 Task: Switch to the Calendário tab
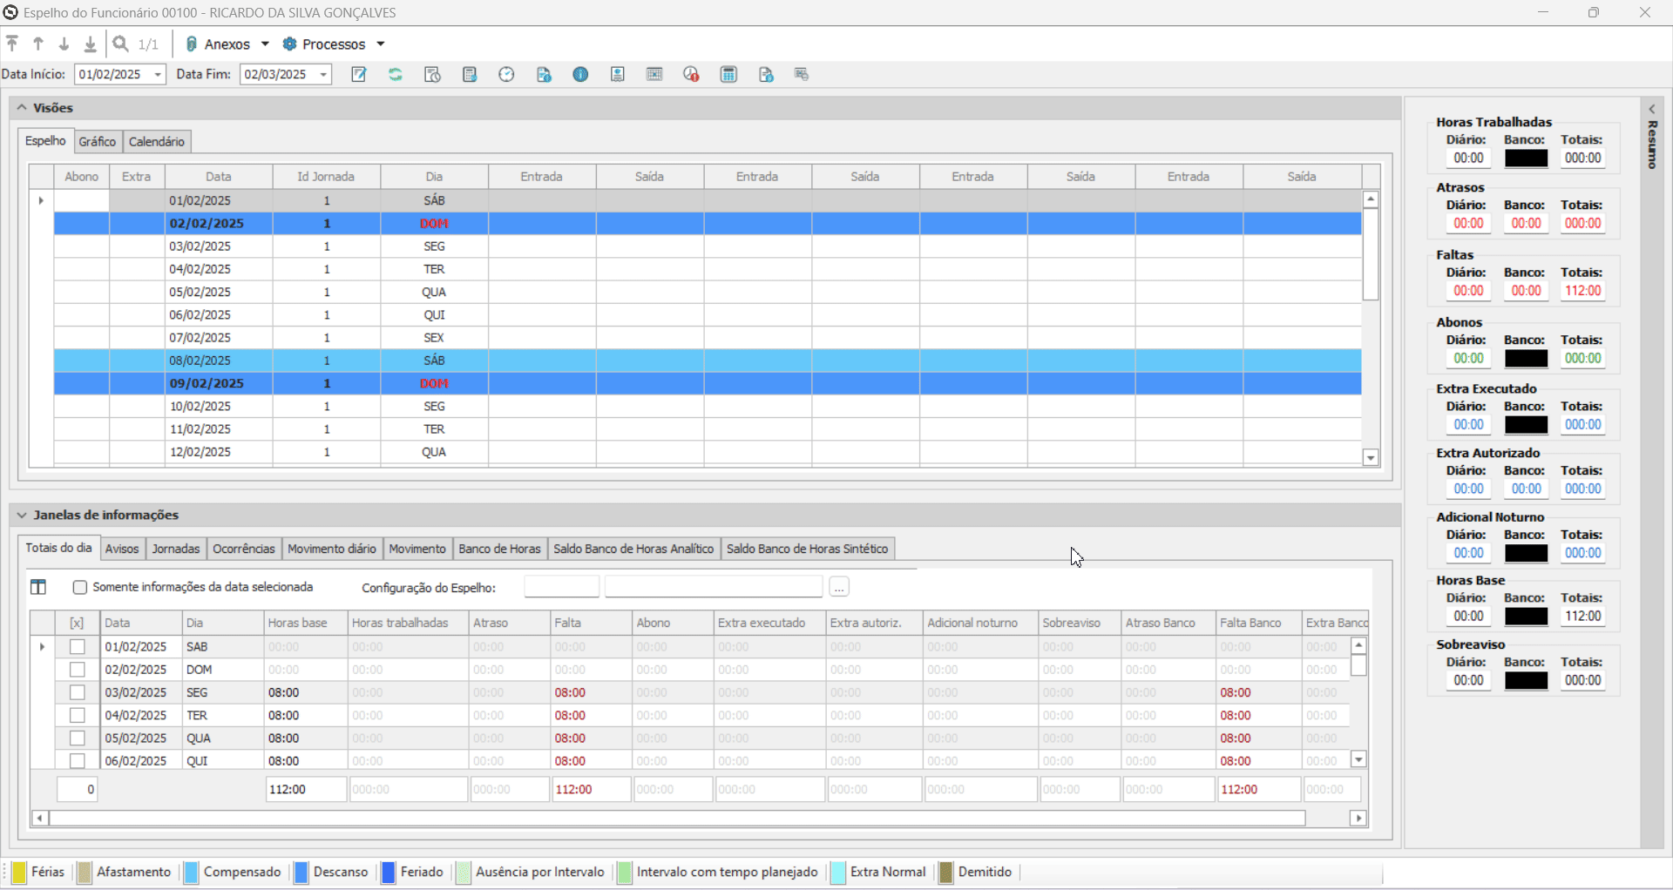click(x=157, y=142)
